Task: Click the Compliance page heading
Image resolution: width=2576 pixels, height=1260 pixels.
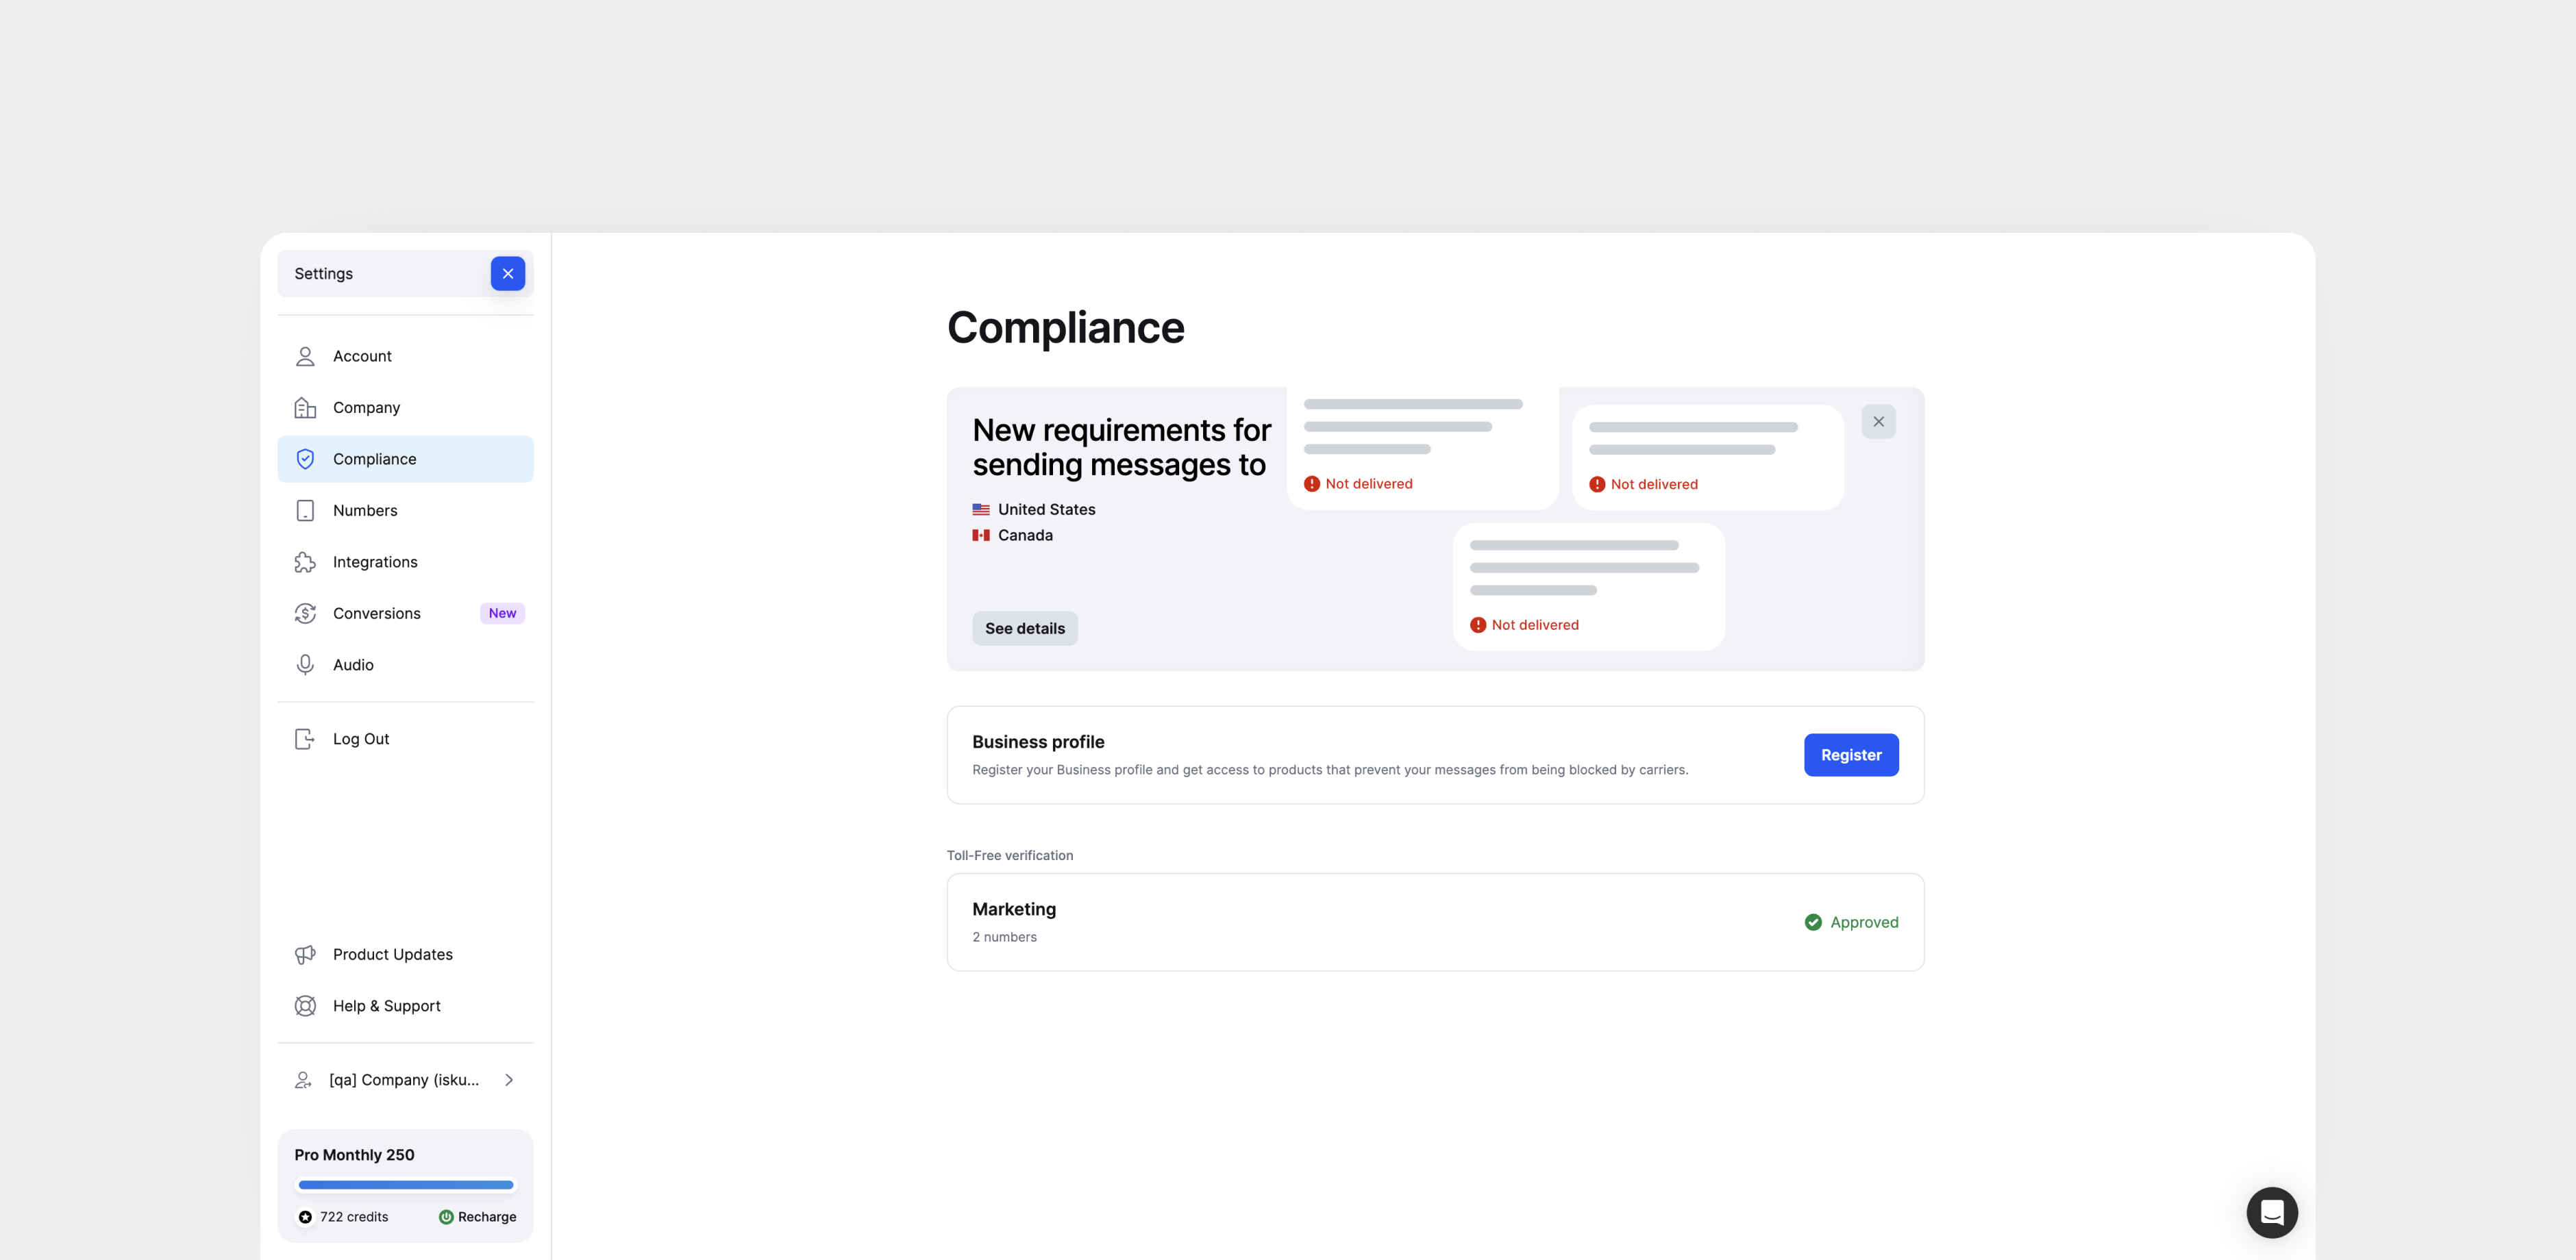Action: coord(1065,329)
